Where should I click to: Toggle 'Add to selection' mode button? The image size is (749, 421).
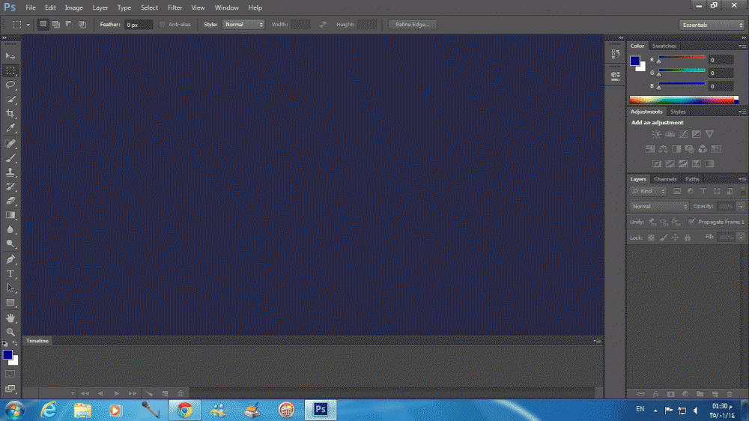[x=55, y=25]
